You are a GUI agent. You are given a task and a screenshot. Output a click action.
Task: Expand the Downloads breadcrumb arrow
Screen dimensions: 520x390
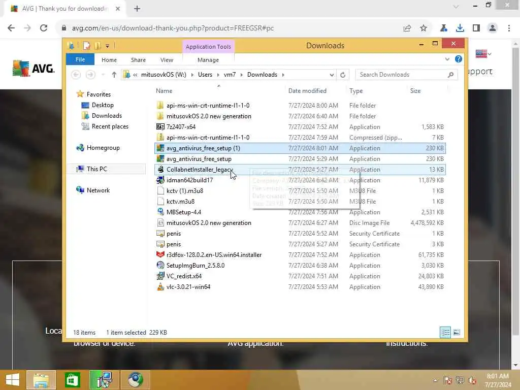[x=283, y=75]
